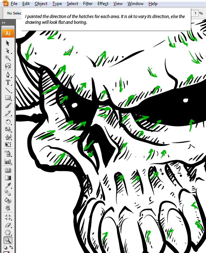Viewport: 206px width, 253px height.
Task: Open the View menu
Action: [x=118, y=4]
